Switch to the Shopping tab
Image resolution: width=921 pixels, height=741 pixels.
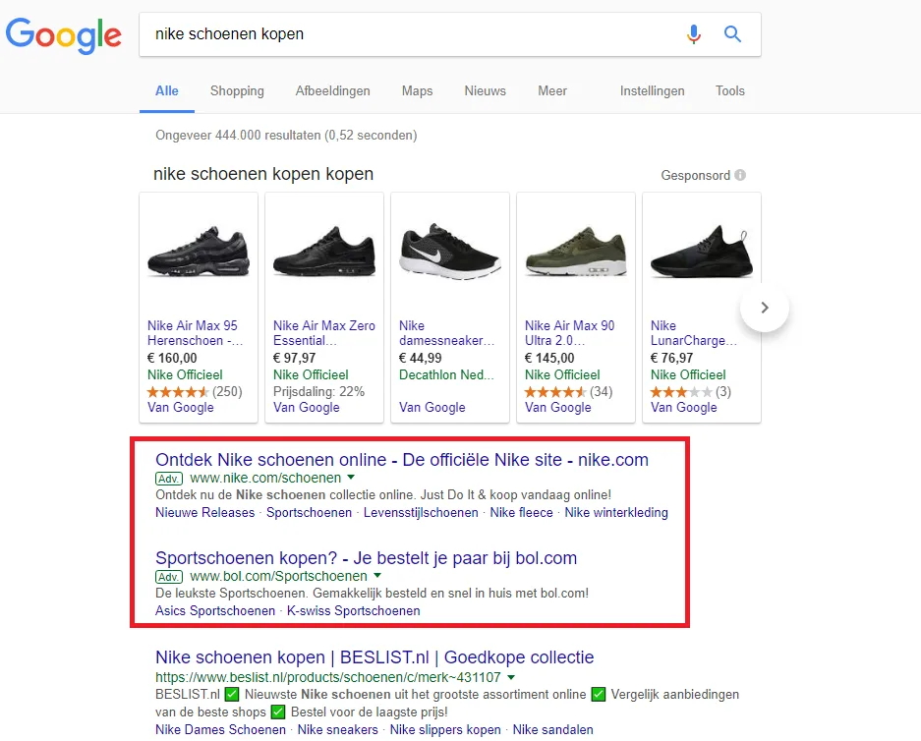point(237,91)
